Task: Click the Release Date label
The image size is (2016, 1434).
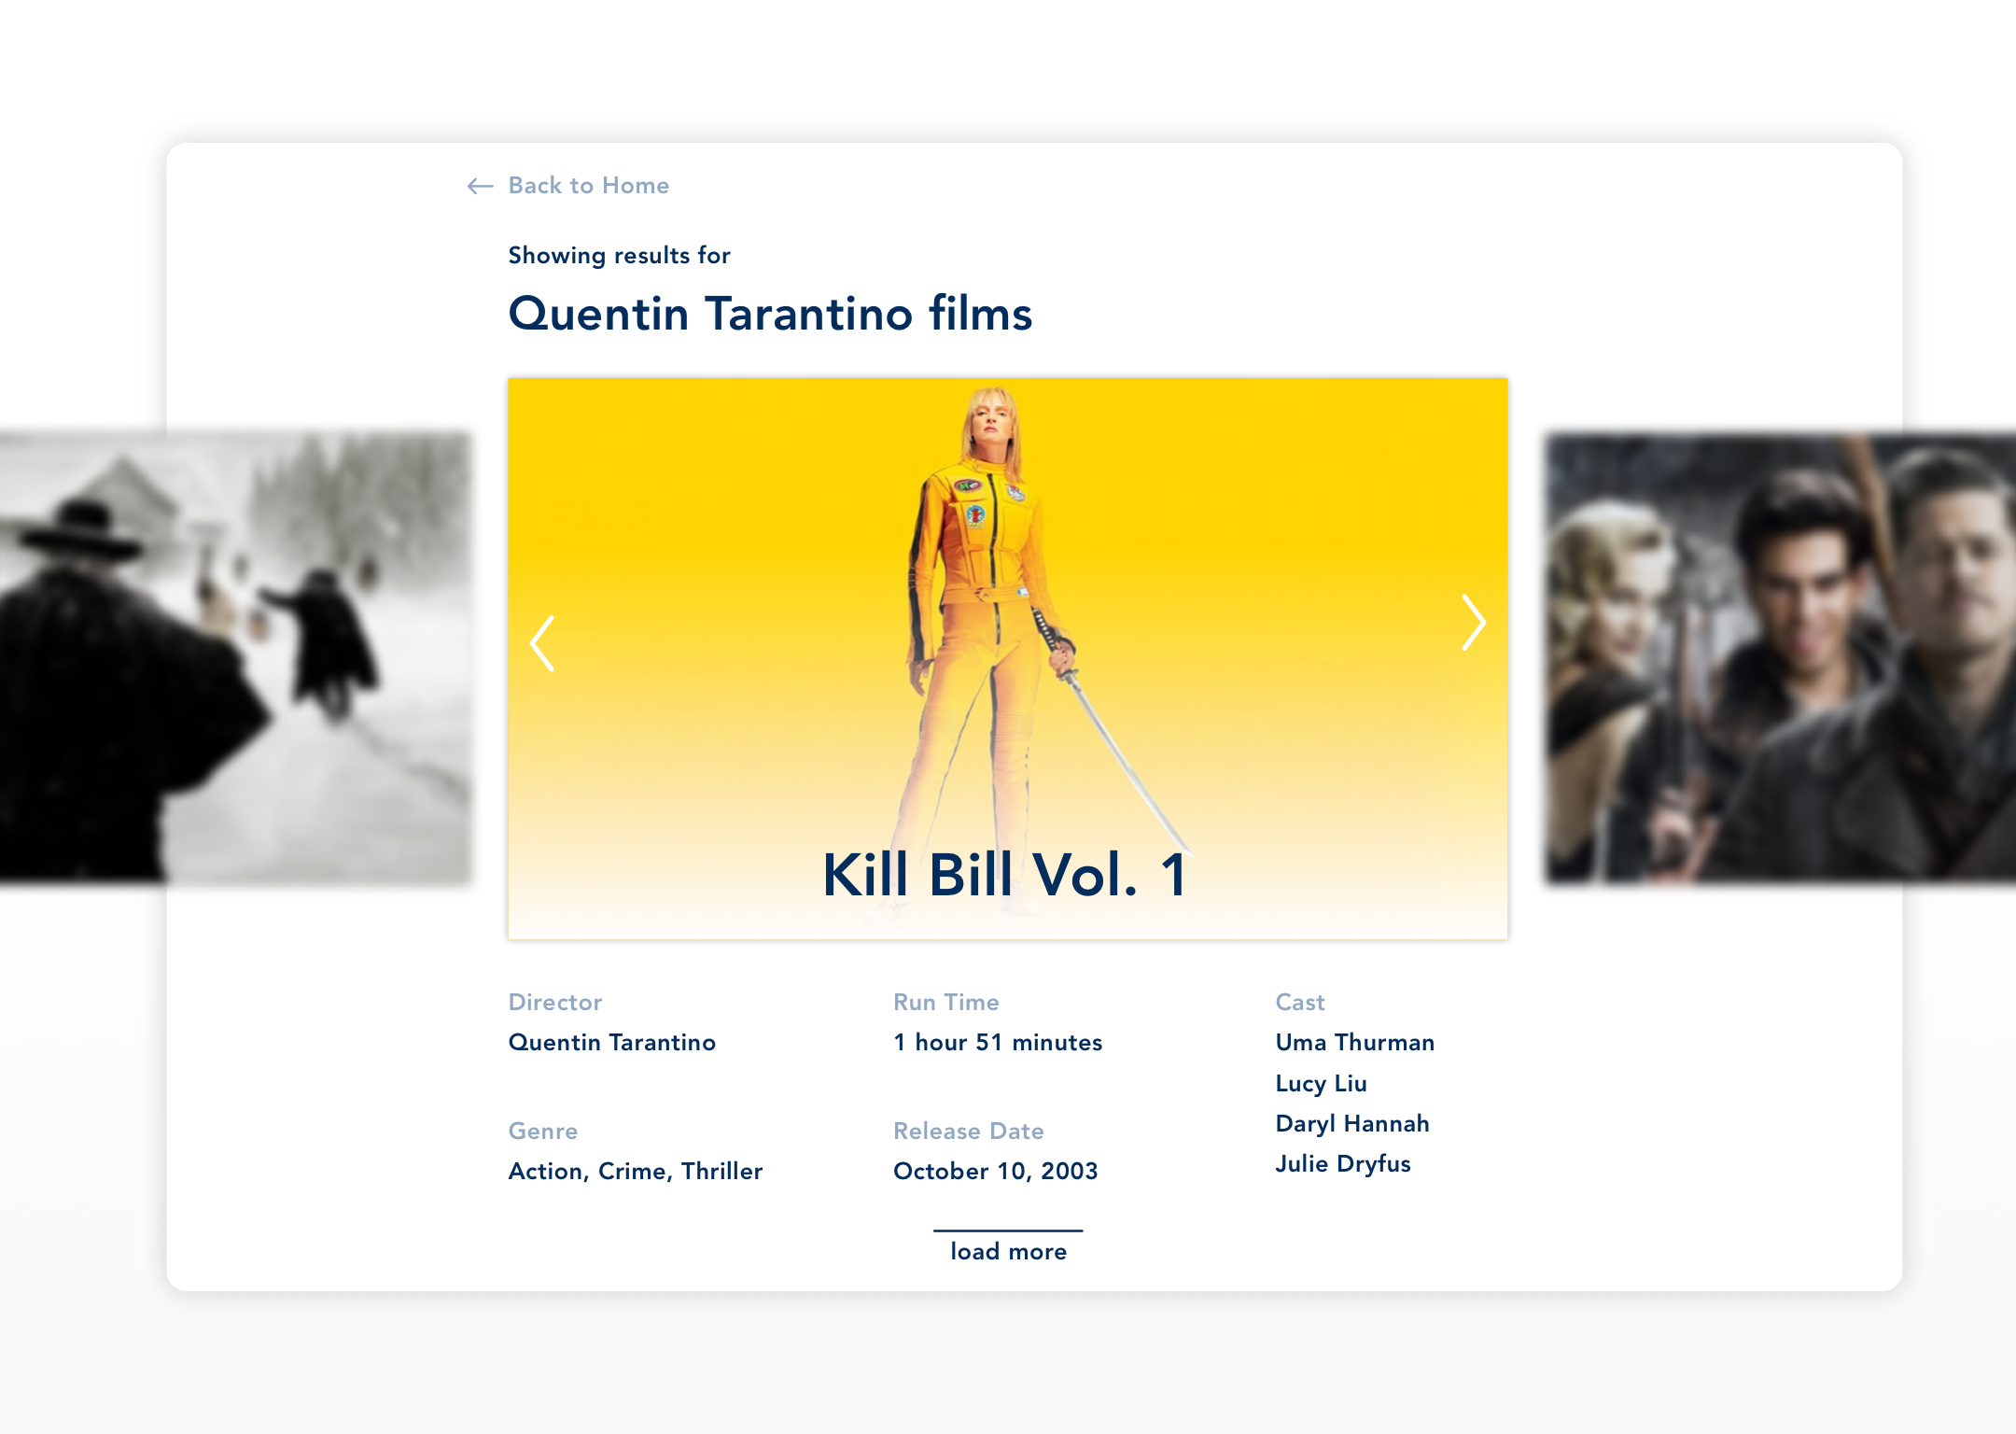Action: point(969,1131)
